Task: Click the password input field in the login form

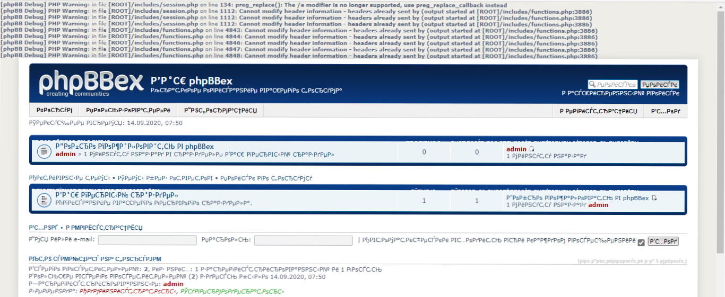Action: [303, 240]
